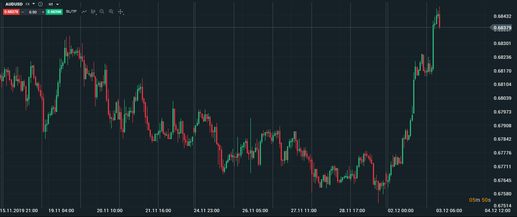Click the 0.68432 price axis label
This screenshot has width=517, height=217.
point(502,16)
